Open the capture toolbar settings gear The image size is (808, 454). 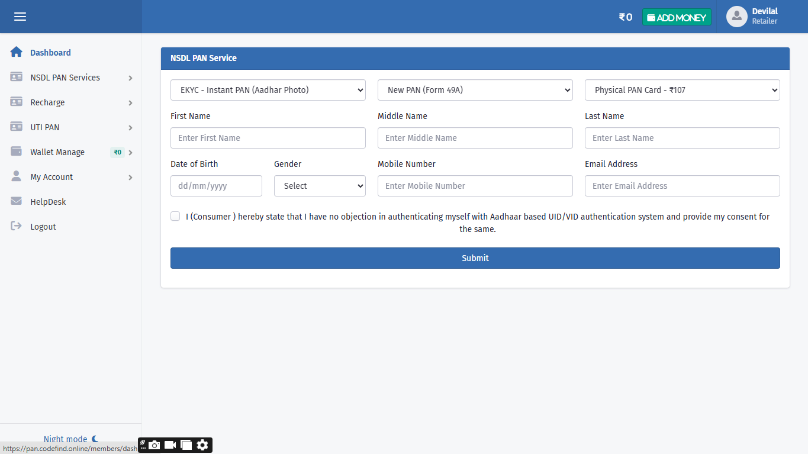point(202,445)
